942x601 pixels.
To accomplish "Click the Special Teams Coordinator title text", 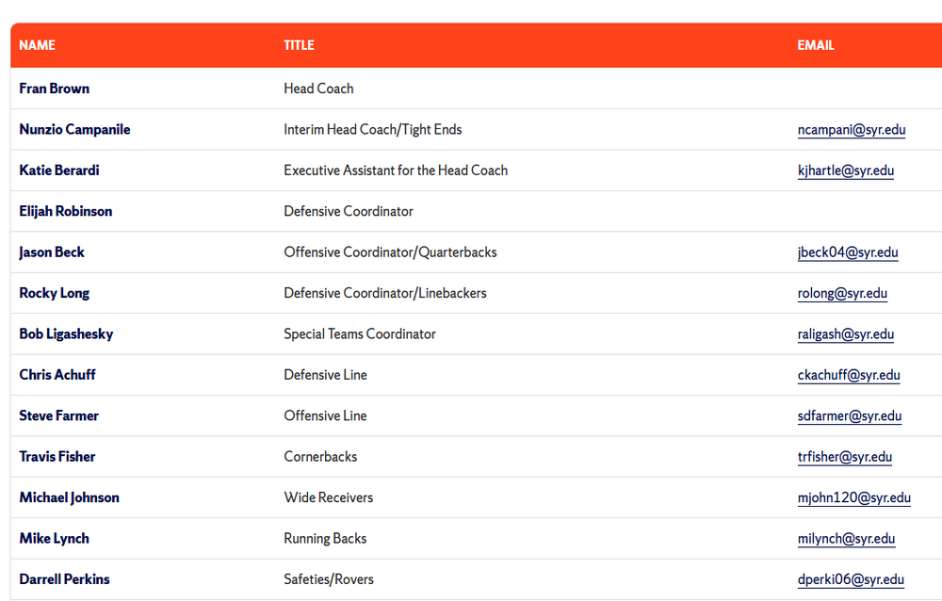I will tap(359, 334).
